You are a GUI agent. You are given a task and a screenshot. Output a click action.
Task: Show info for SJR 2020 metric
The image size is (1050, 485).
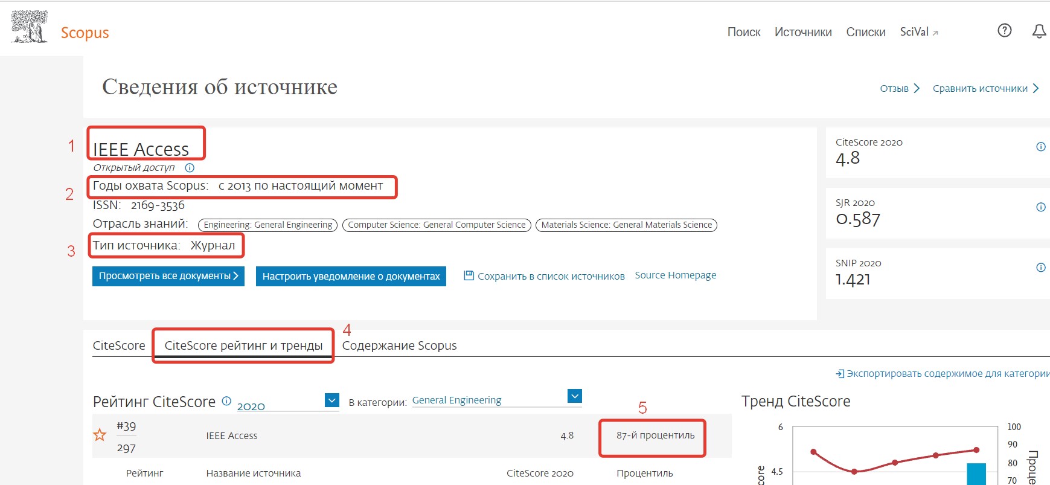[1041, 207]
